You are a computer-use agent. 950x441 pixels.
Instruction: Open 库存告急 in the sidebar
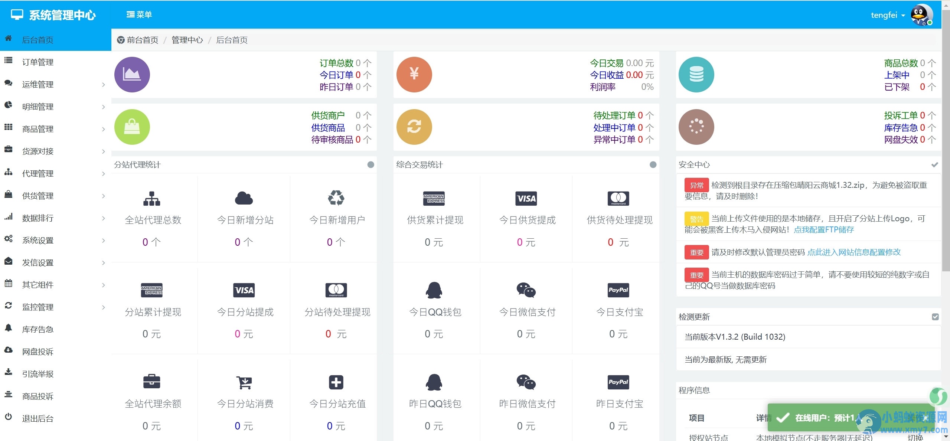56,329
